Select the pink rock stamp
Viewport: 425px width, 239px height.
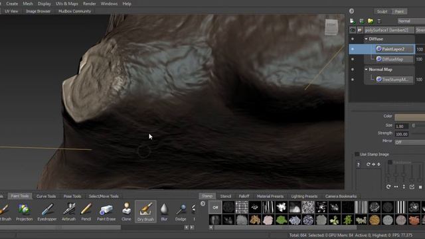tap(268, 220)
